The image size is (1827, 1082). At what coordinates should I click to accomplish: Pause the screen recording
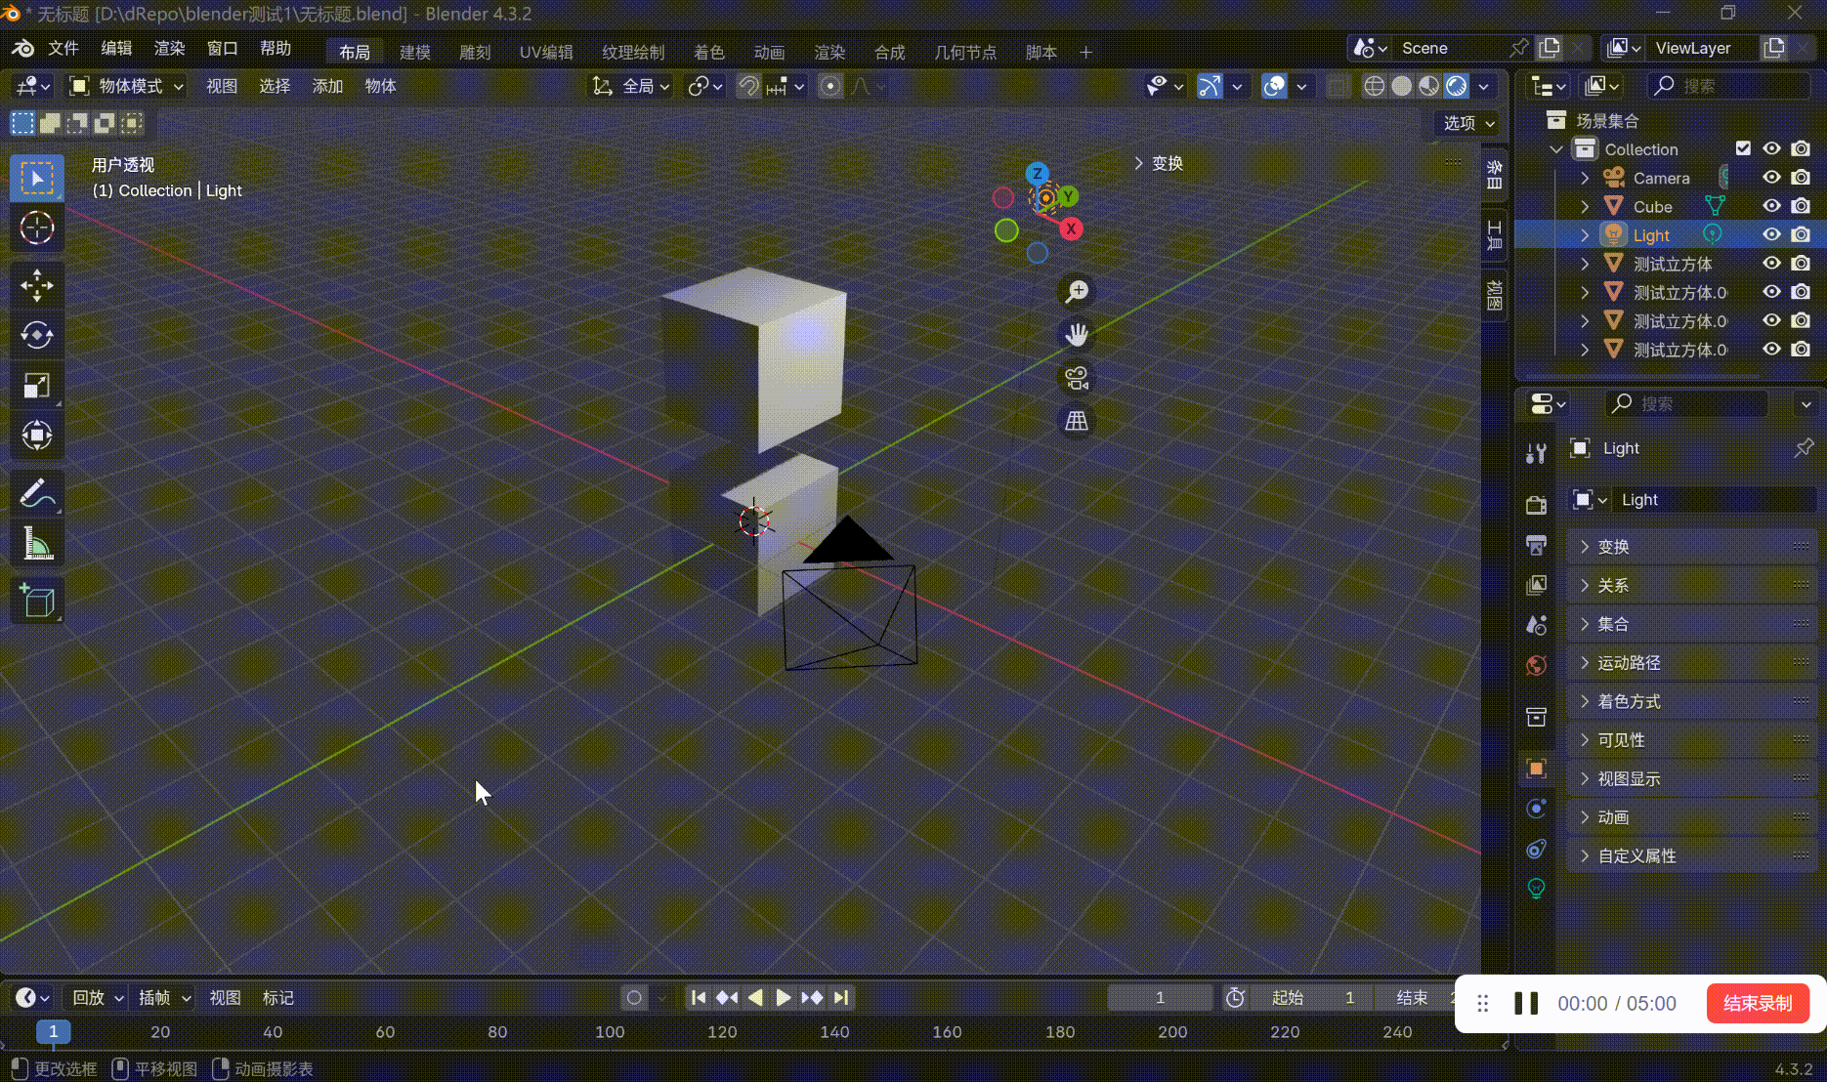coord(1526,1003)
